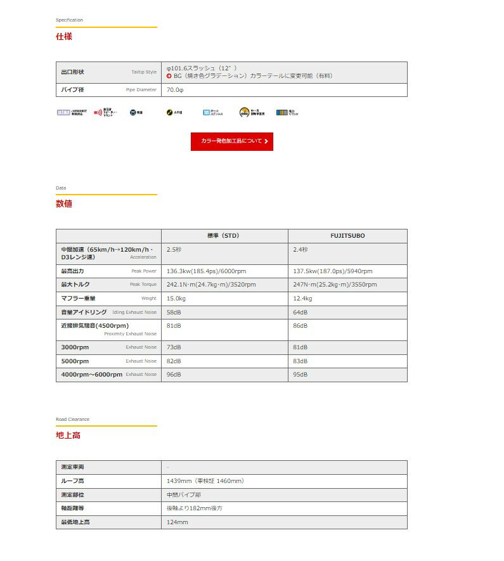Screen dimensions: 504x561
Task: Select the FUJITSUBO column header
Action: click(347, 236)
